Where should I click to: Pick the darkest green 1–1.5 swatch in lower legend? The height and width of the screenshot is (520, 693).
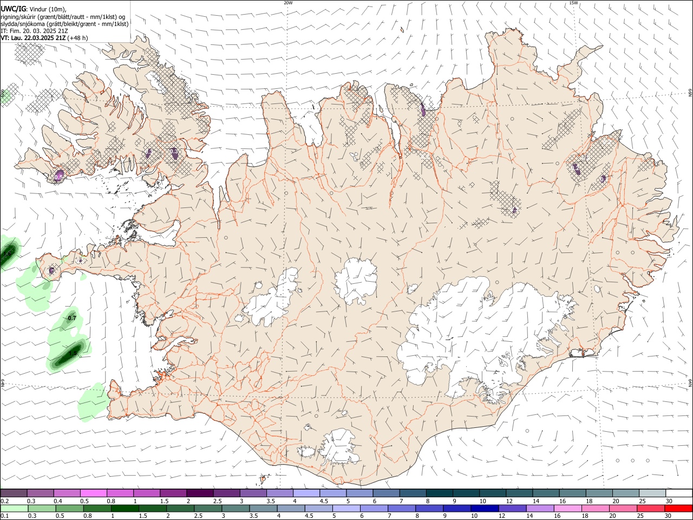tap(125, 508)
